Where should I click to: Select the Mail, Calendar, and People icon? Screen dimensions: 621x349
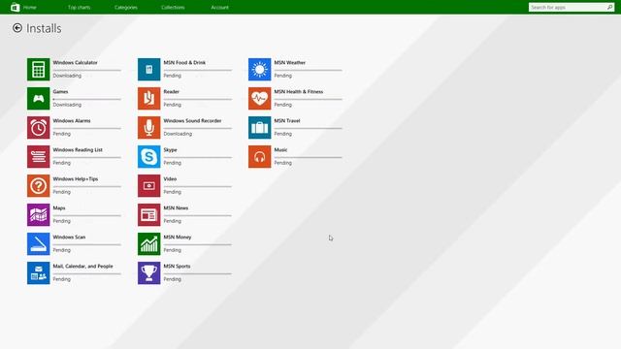point(39,273)
